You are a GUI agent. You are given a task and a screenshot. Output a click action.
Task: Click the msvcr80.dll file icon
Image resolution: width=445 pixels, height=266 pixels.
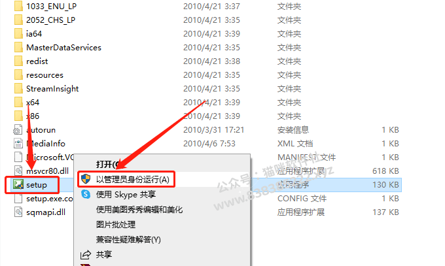click(18, 171)
